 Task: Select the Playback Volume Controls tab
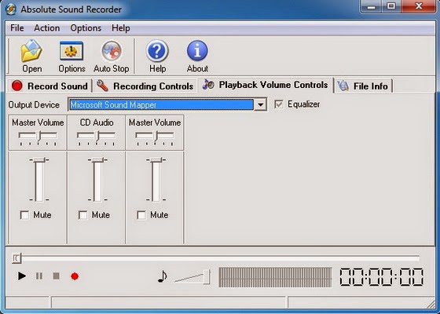(266, 85)
